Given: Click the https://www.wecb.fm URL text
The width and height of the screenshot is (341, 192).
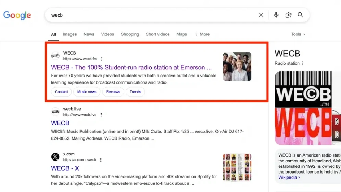Looking at the screenshot, I should click(80, 59).
